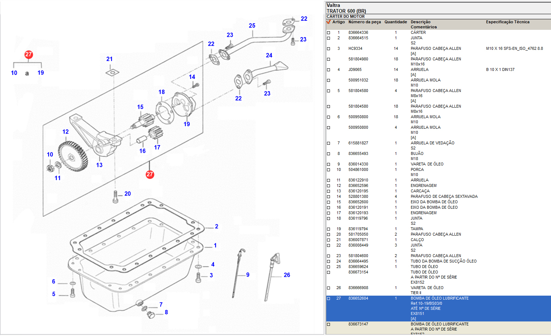Click the red 27 bracket marker above 10 a 19

[x=28, y=55]
